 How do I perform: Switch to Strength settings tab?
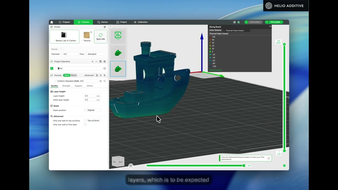66,86
